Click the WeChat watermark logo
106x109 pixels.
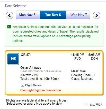86,104
